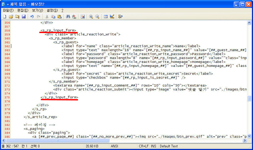Click the '칸 1' column status entry

[x=24, y=146]
